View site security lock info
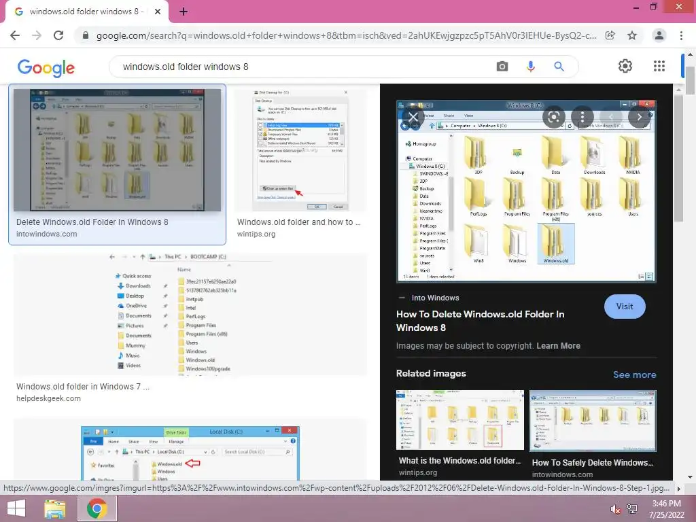Viewport: 696px width, 522px height. [86, 35]
